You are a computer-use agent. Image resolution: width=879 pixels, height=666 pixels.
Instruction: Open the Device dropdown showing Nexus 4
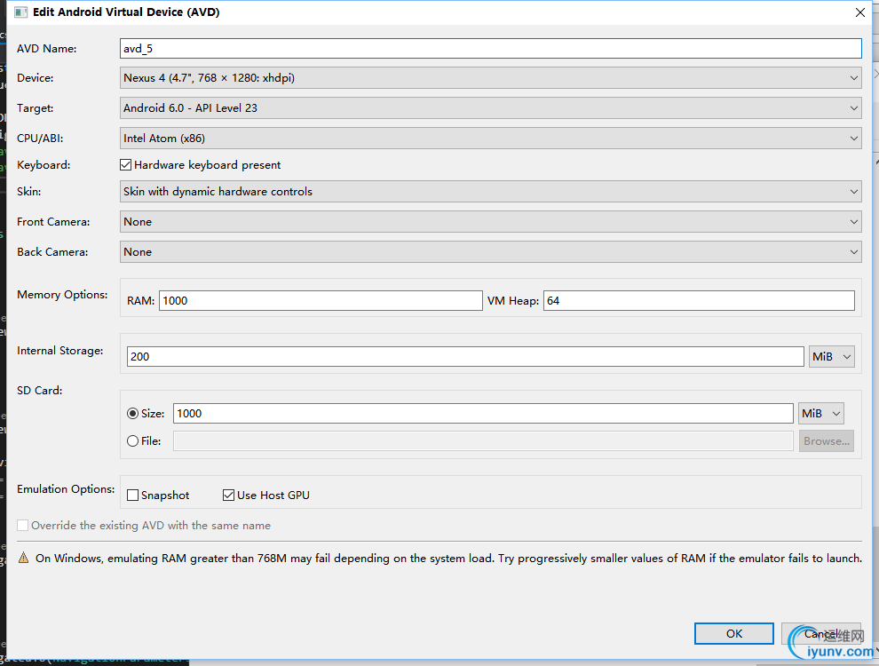click(490, 78)
